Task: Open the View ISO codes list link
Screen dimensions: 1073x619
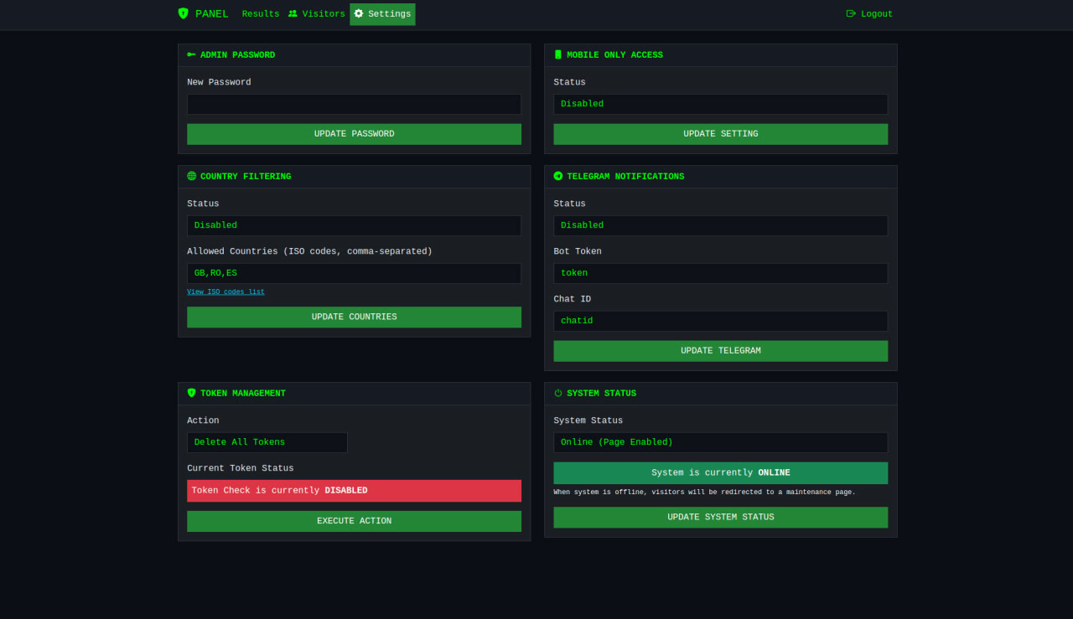Action: (x=225, y=291)
